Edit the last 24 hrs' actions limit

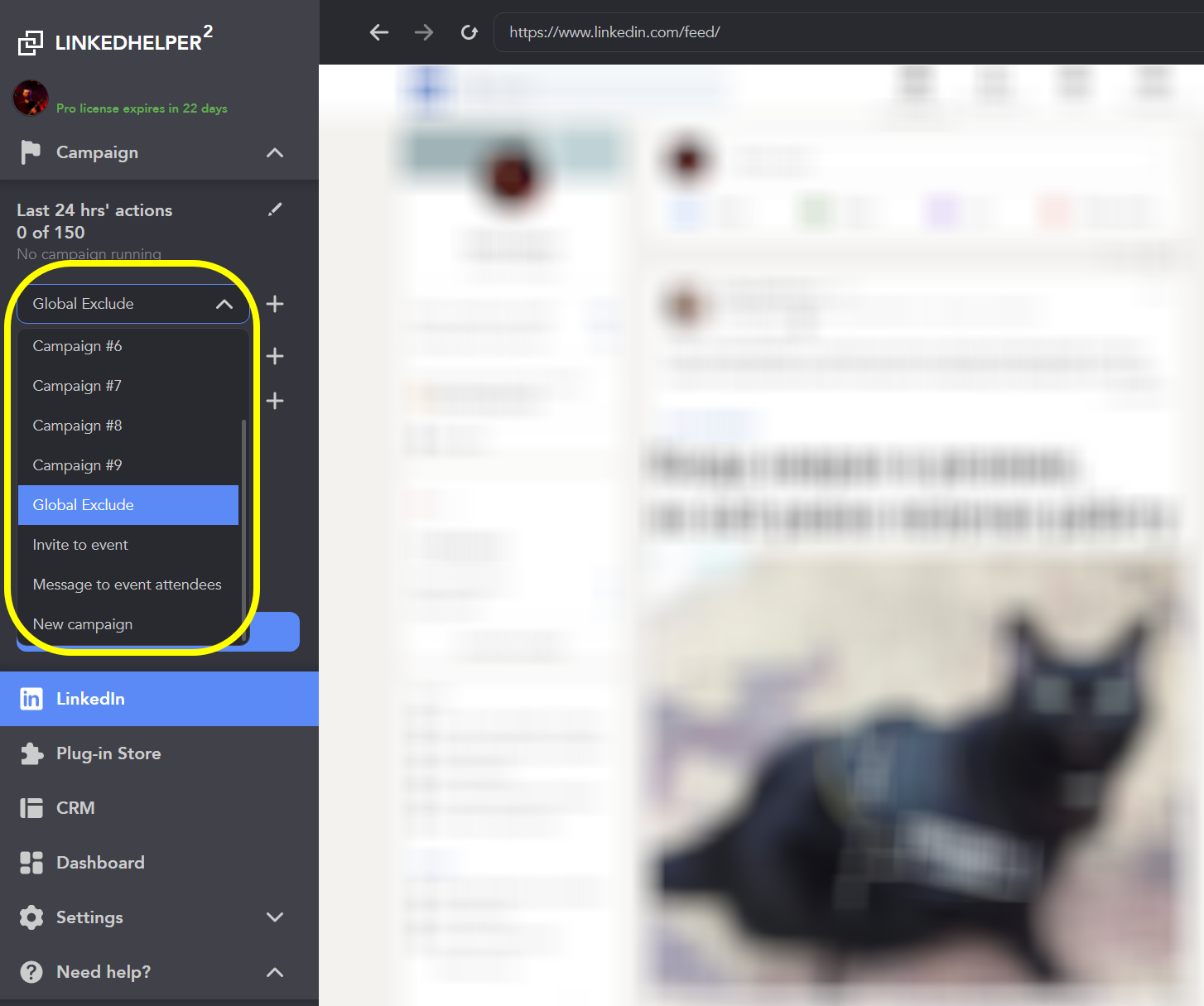(275, 209)
